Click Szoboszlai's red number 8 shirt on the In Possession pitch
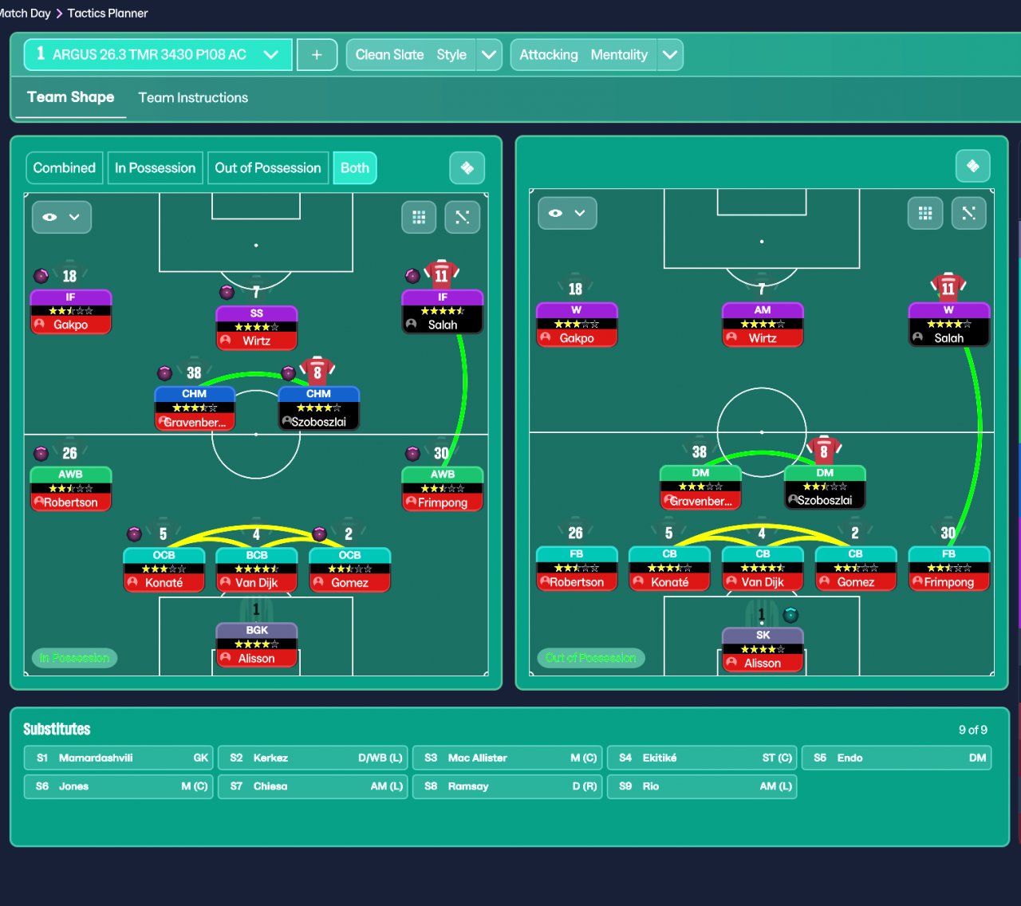This screenshot has height=906, width=1021. pyautogui.click(x=317, y=371)
